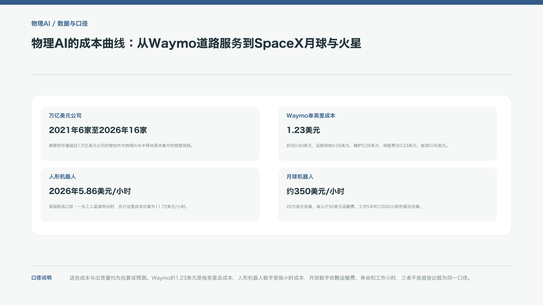Image resolution: width=543 pixels, height=305 pixels.
Task: Click the footer sentence starting with 这些成本与出货量
Action: point(271,278)
